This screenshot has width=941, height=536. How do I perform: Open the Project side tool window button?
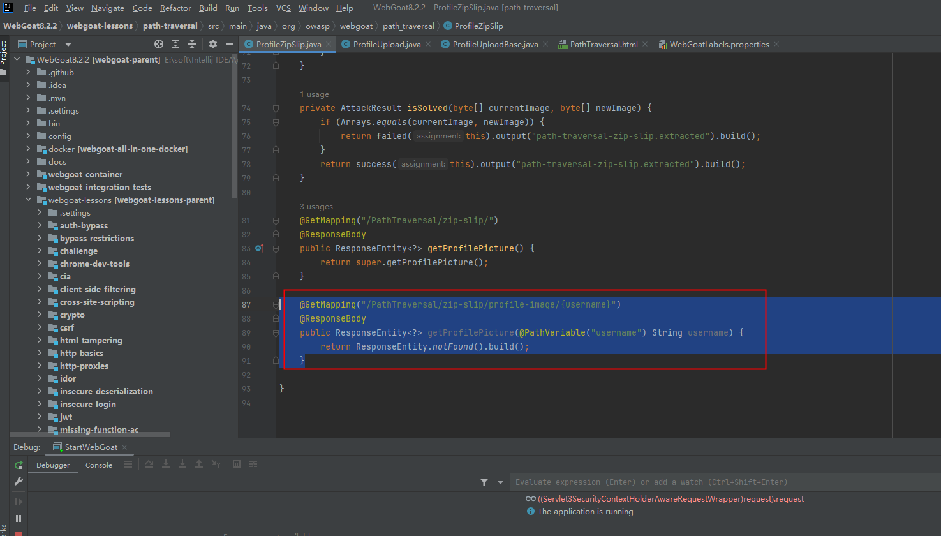(x=4, y=56)
